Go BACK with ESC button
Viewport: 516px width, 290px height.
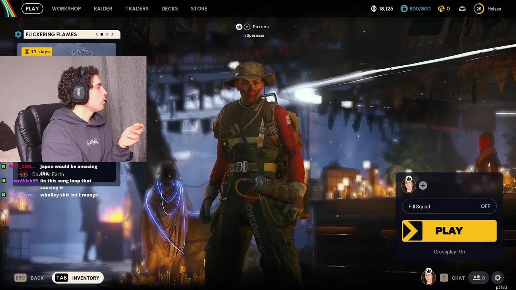point(29,278)
